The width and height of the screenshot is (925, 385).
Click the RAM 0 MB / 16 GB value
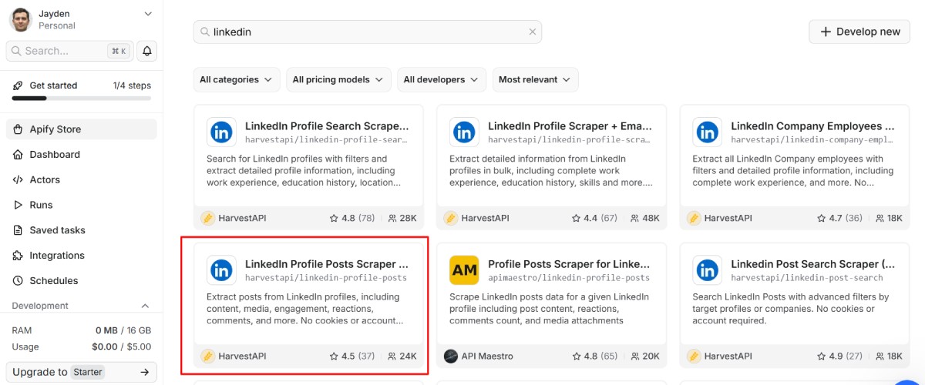tap(123, 330)
